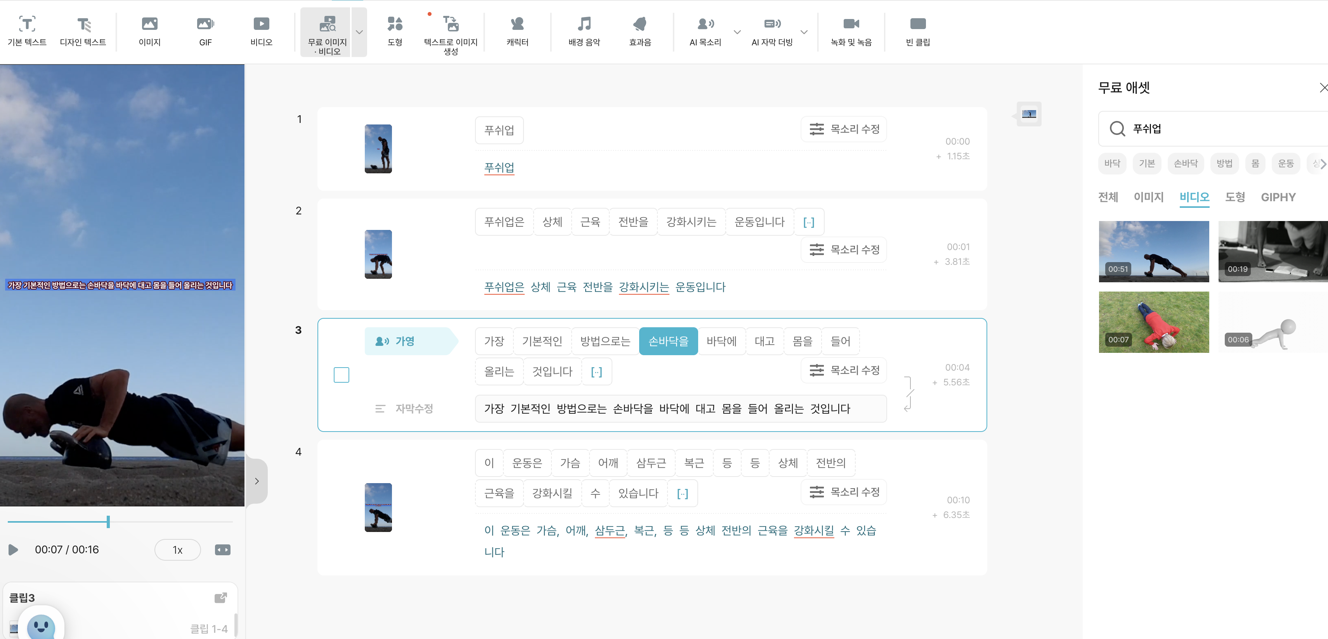Viewport: 1328px width, 639px height.
Task: Select the 기본 keyword chip
Action: (x=1146, y=163)
